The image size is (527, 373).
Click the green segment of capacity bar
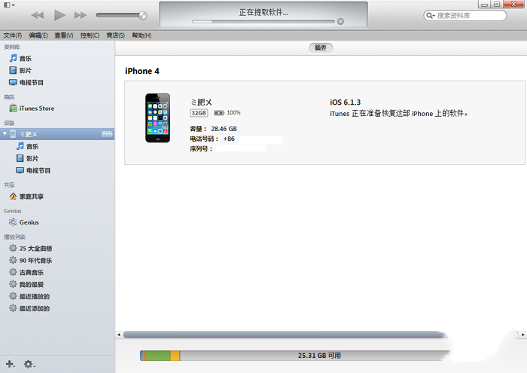pyautogui.click(x=157, y=356)
